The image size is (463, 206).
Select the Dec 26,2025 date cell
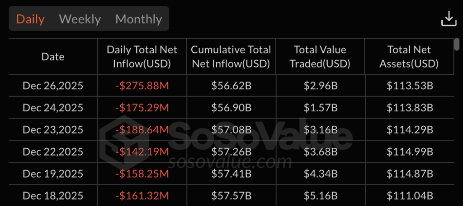click(53, 86)
